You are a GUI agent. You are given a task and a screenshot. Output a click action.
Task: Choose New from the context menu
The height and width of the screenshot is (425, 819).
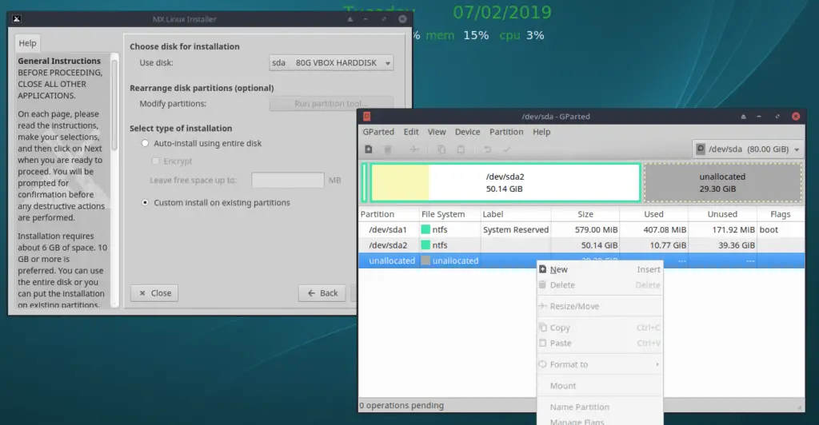point(599,269)
